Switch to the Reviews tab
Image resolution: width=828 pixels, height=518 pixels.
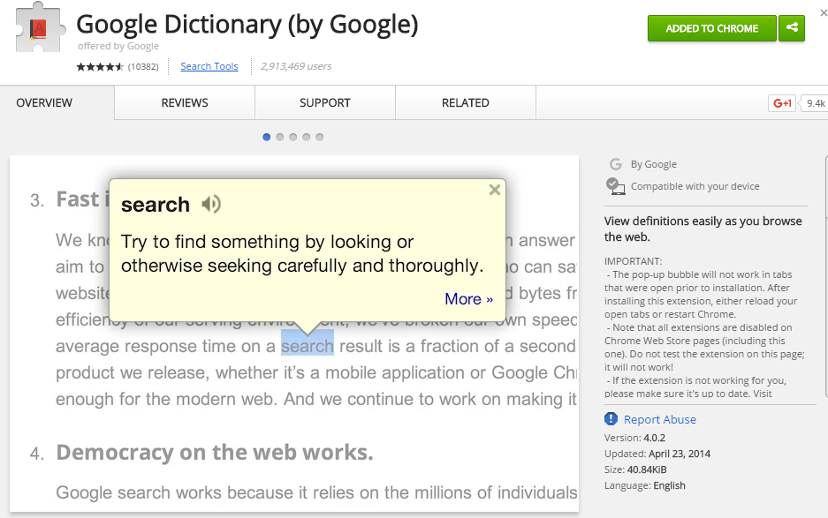185,103
